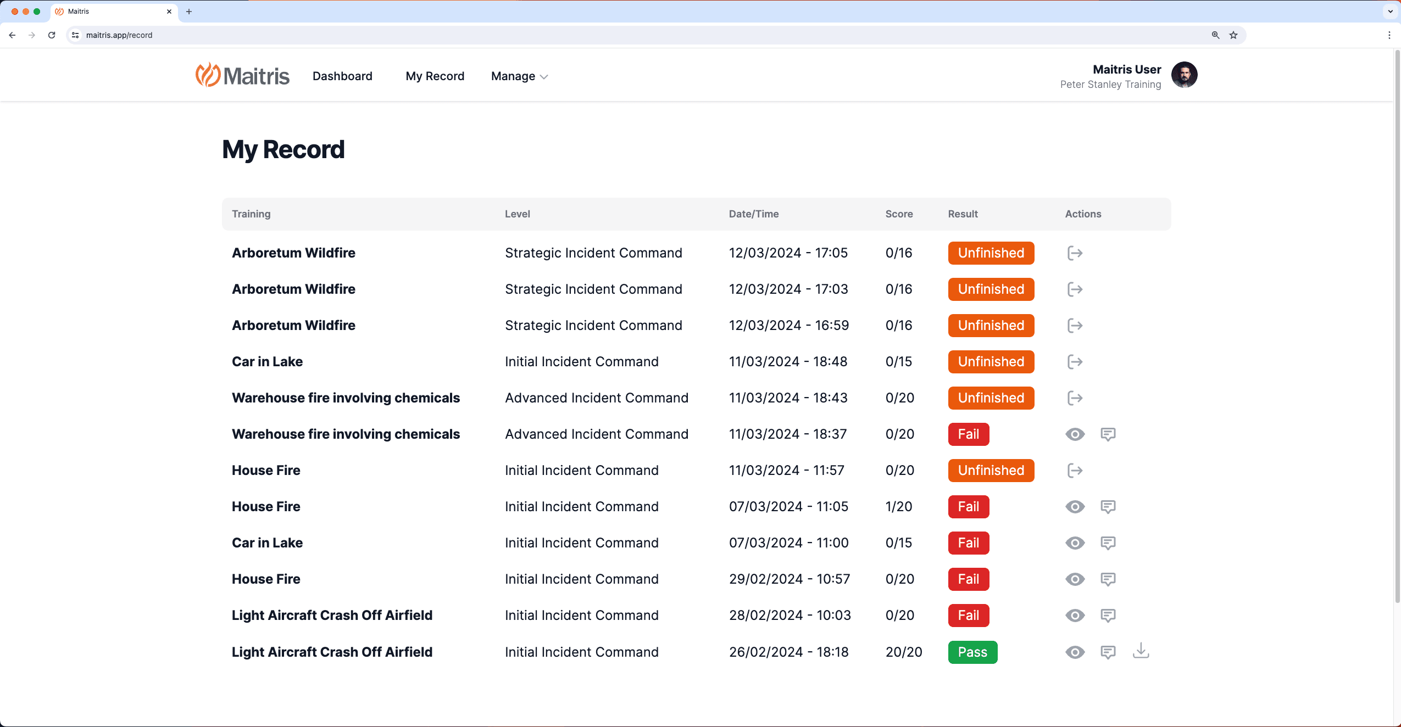View Warehouse fire failed attempt via eye icon
The width and height of the screenshot is (1401, 727).
click(1075, 434)
